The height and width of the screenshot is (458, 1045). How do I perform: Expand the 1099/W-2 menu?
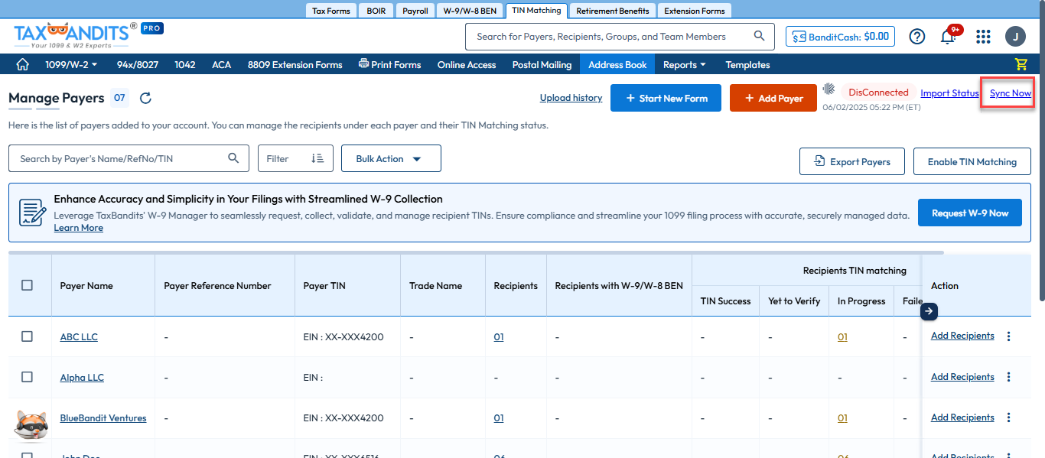[73, 65]
